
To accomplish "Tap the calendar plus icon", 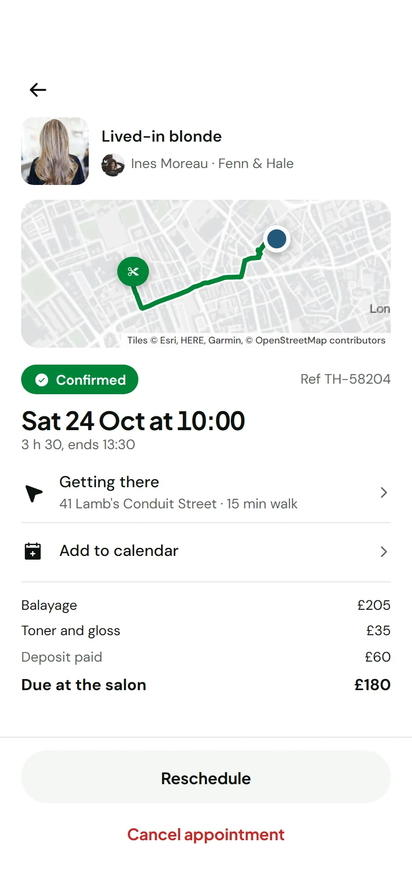I will click(33, 551).
